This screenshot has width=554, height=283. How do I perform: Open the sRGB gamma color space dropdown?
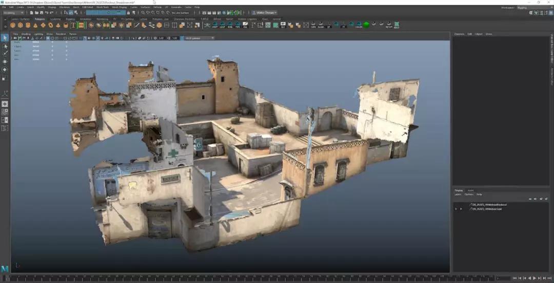[200, 38]
